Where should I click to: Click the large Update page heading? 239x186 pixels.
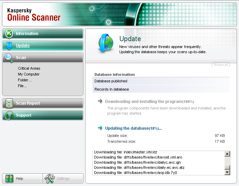(130, 39)
